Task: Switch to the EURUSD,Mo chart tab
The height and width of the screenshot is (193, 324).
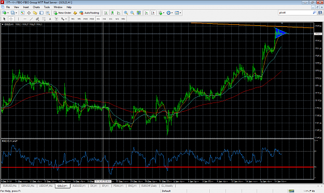Action: pyautogui.click(x=9, y=186)
